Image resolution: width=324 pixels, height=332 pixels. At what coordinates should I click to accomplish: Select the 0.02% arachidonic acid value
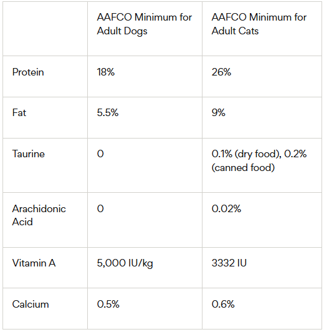(226, 209)
